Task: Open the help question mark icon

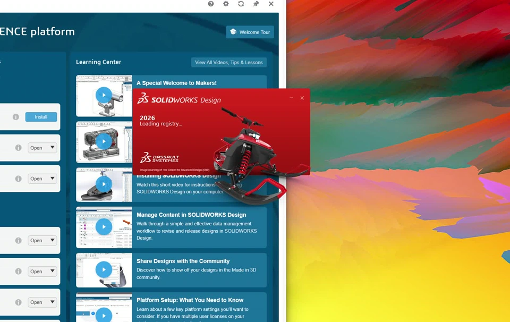Action: tap(211, 4)
